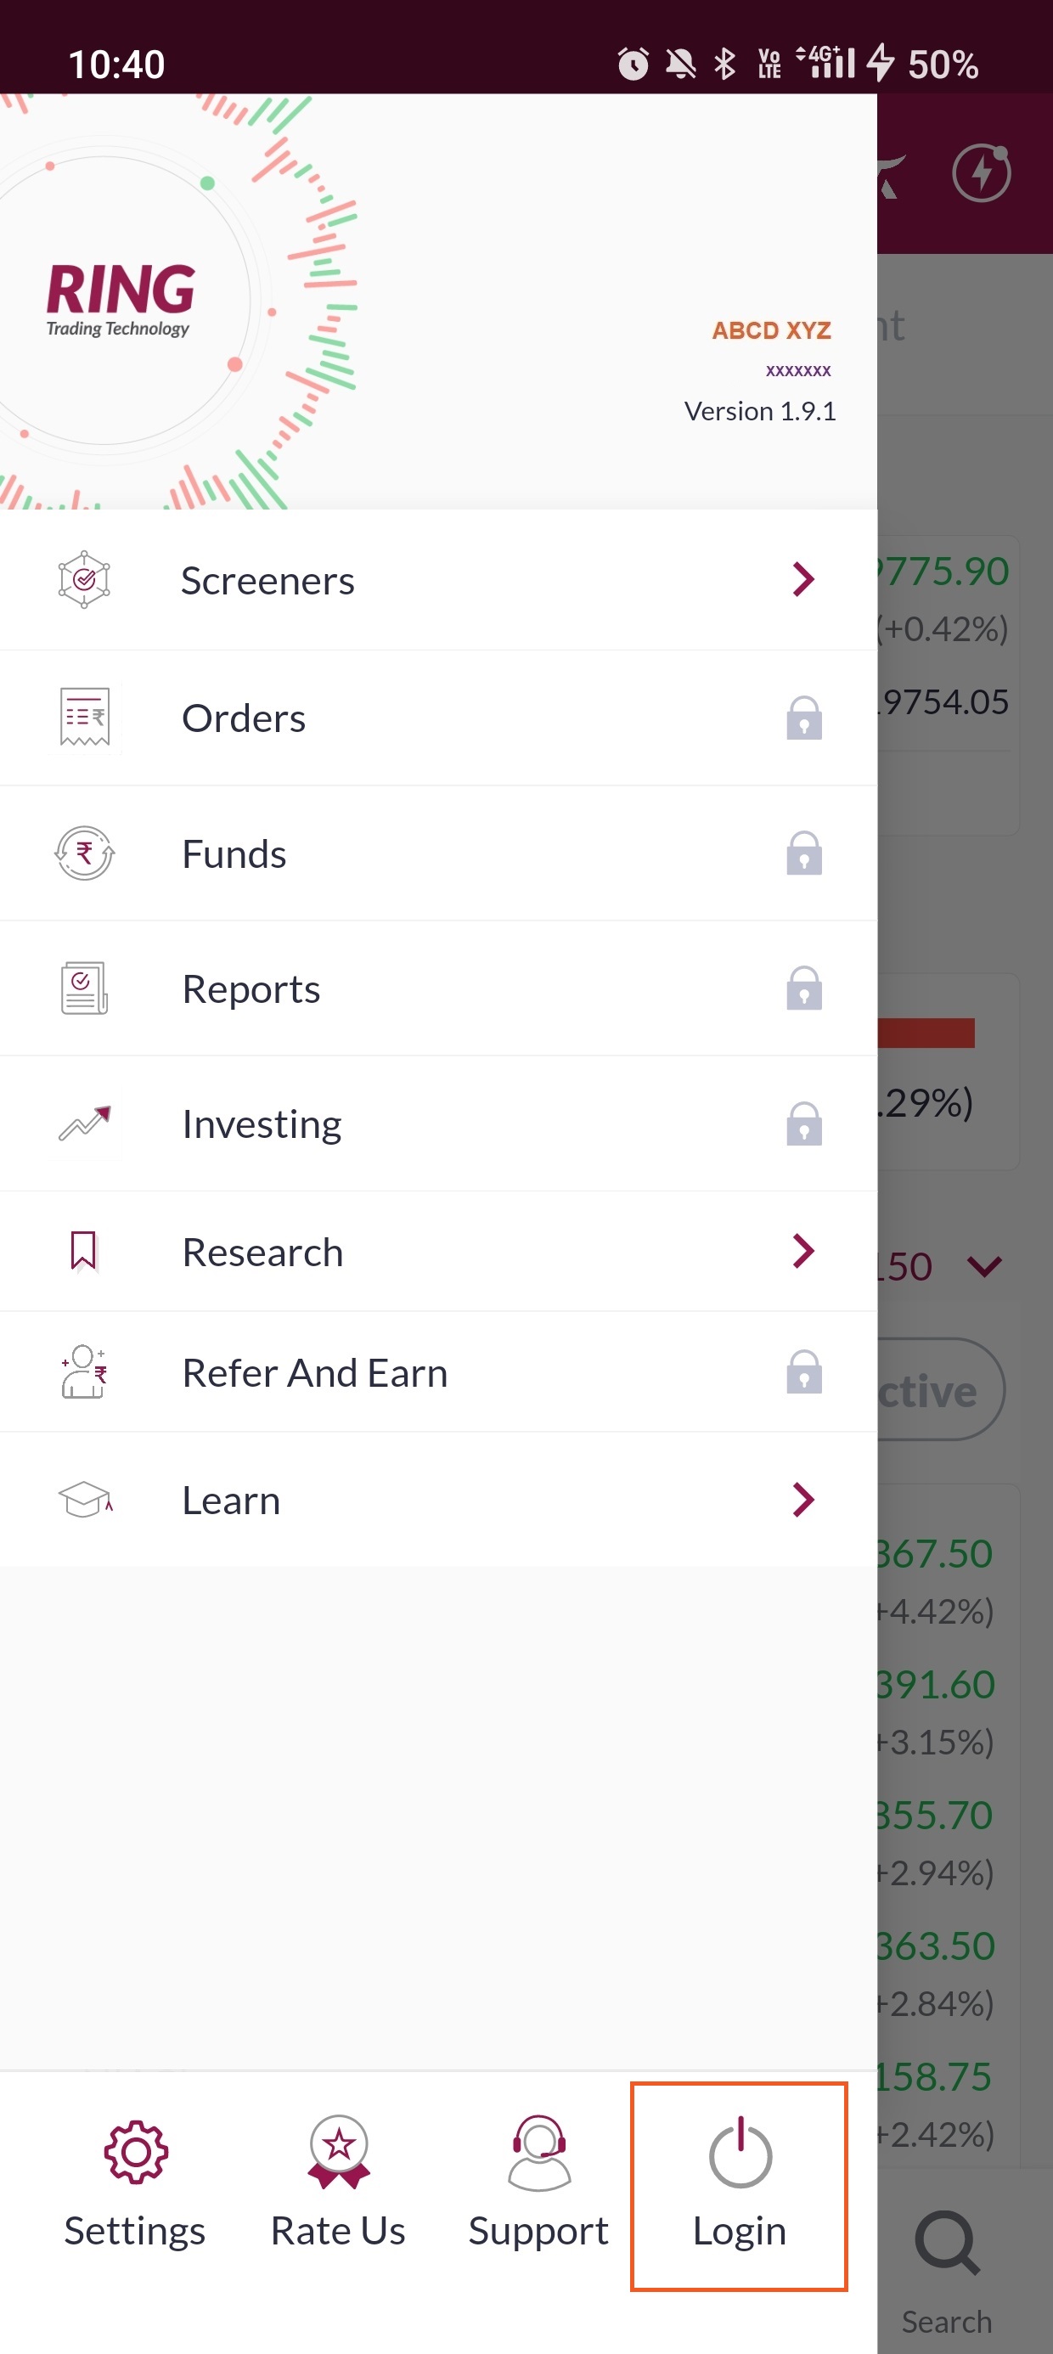This screenshot has height=2354, width=1053.
Task: Tap the Research bookmark icon
Action: pos(83,1251)
